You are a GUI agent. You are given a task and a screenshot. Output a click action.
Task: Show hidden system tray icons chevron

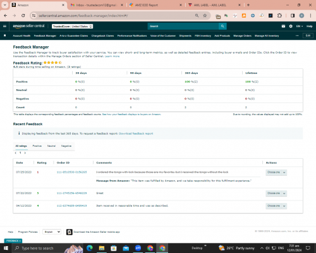pos(262,248)
